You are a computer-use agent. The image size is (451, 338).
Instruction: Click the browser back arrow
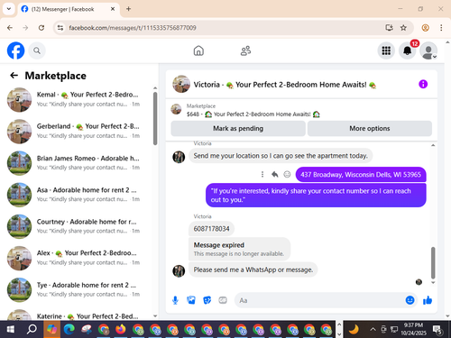pos(10,28)
